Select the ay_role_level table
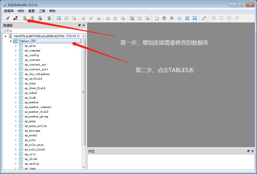The height and width of the screenshot is (174, 257). (x=35, y=150)
